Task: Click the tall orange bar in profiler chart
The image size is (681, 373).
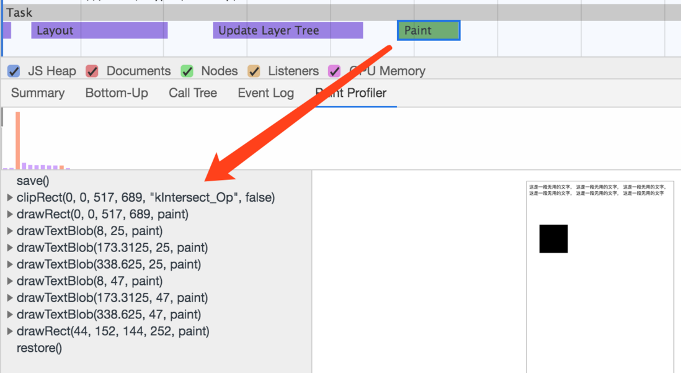Action: (x=18, y=140)
